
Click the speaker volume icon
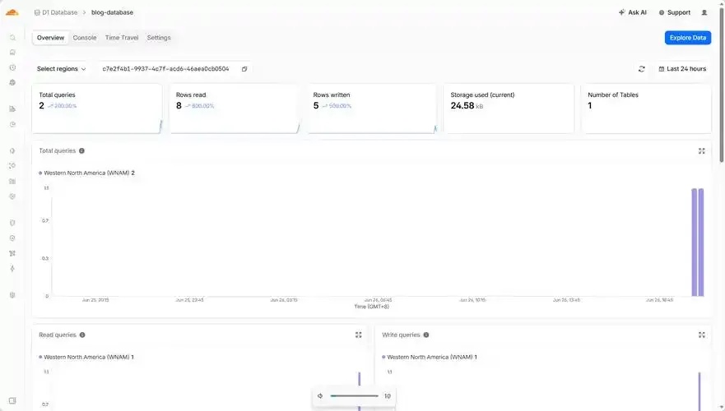pyautogui.click(x=320, y=395)
